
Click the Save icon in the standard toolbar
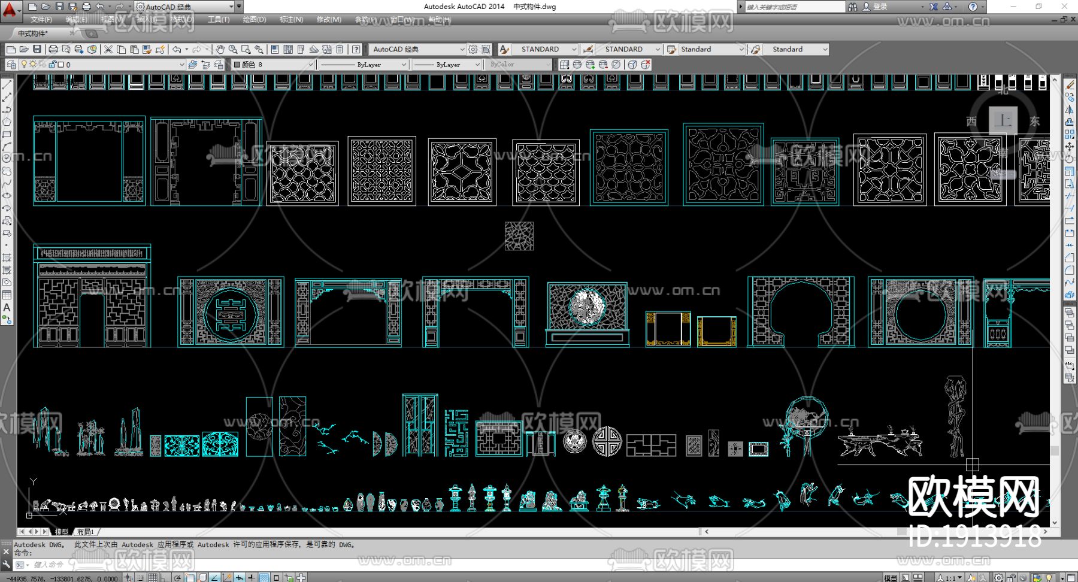click(37, 49)
